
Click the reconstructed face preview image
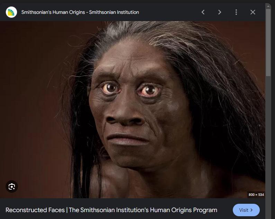(x=132, y=110)
